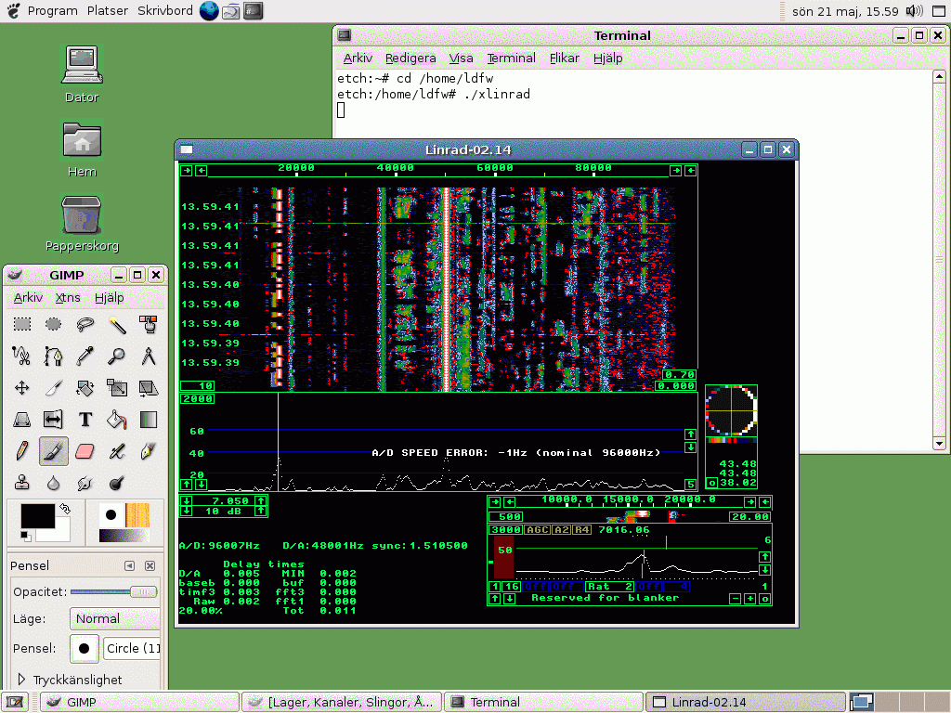Open the Platser menu in top panel

click(108, 11)
